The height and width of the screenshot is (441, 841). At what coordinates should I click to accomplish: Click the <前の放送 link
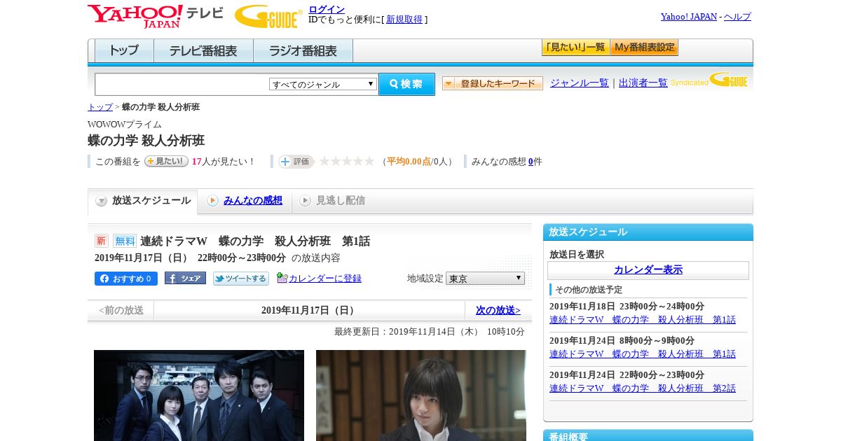pos(121,310)
